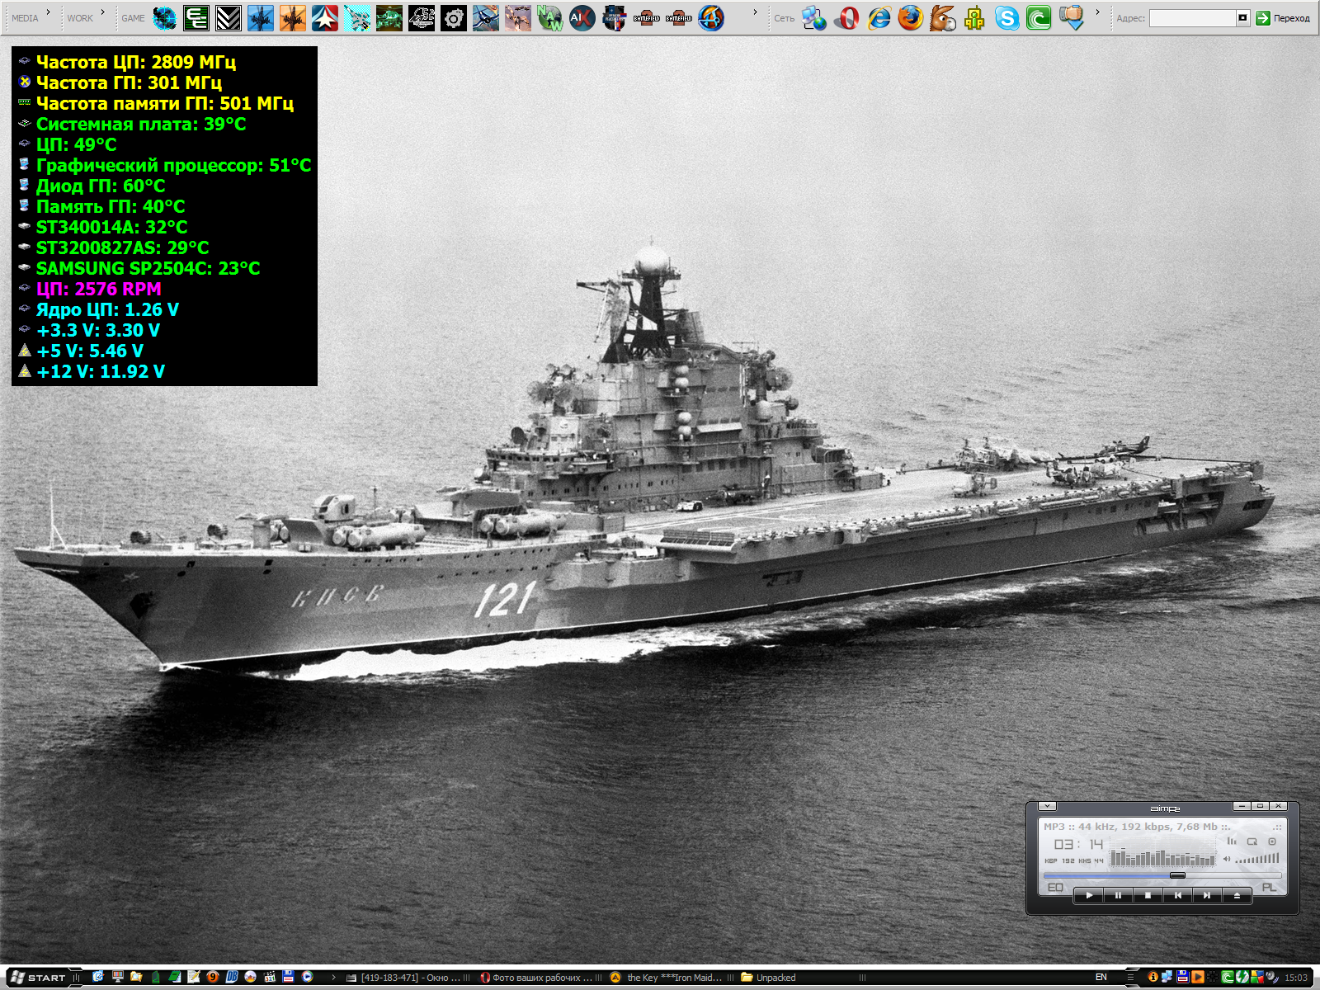Toggle the AIMP visualization bars icon

pyautogui.click(x=1232, y=841)
